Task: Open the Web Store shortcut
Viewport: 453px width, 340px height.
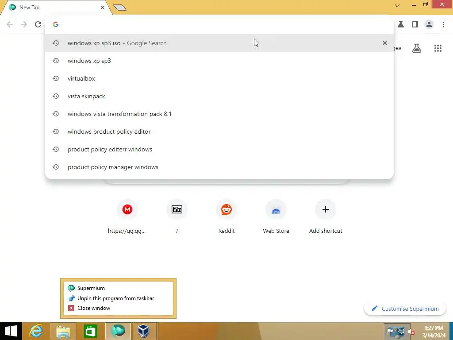Action: [x=276, y=216]
